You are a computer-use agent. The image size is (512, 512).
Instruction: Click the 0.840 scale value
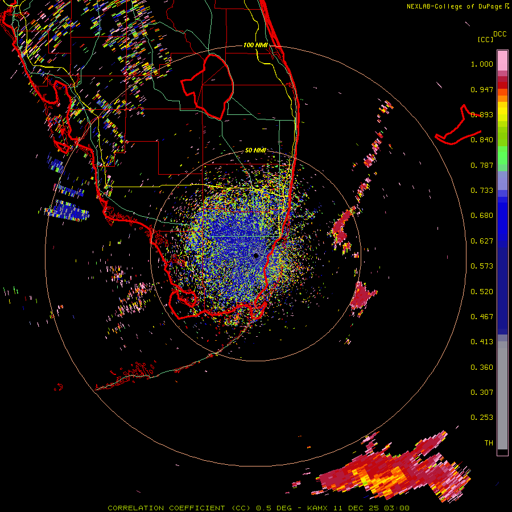tap(482, 140)
